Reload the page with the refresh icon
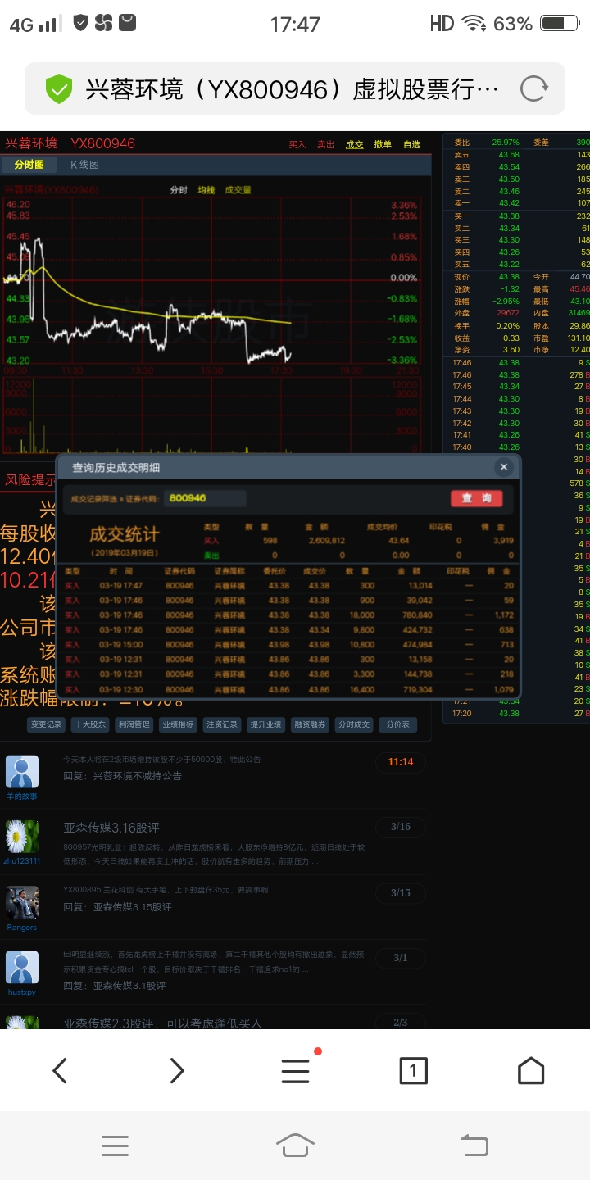This screenshot has width=590, height=1180. coord(533,88)
